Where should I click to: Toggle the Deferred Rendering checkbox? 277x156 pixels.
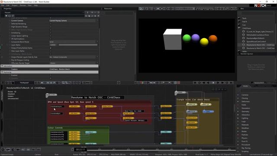[51, 24]
